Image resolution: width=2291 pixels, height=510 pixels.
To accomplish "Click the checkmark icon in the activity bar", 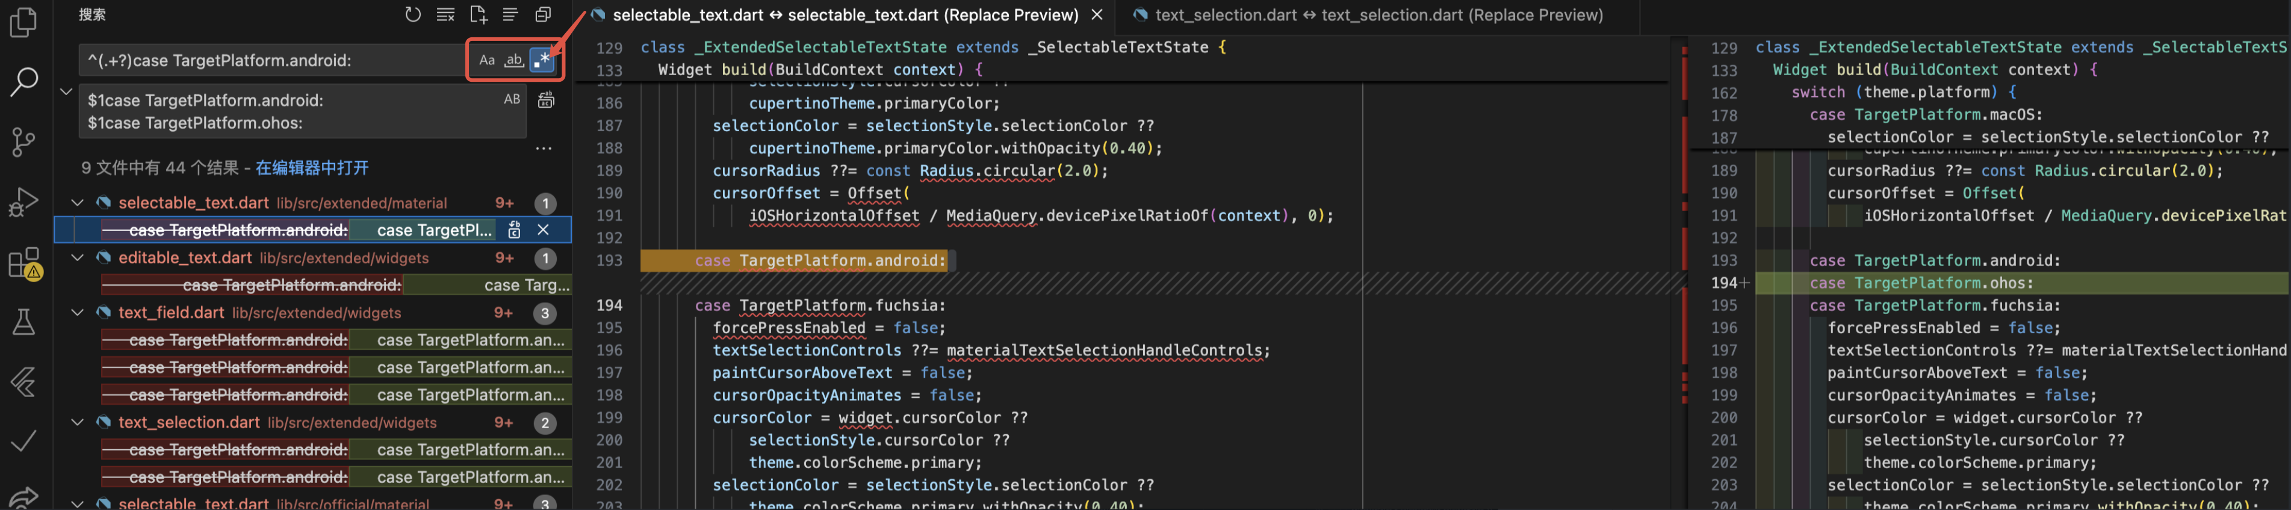I will coord(24,441).
